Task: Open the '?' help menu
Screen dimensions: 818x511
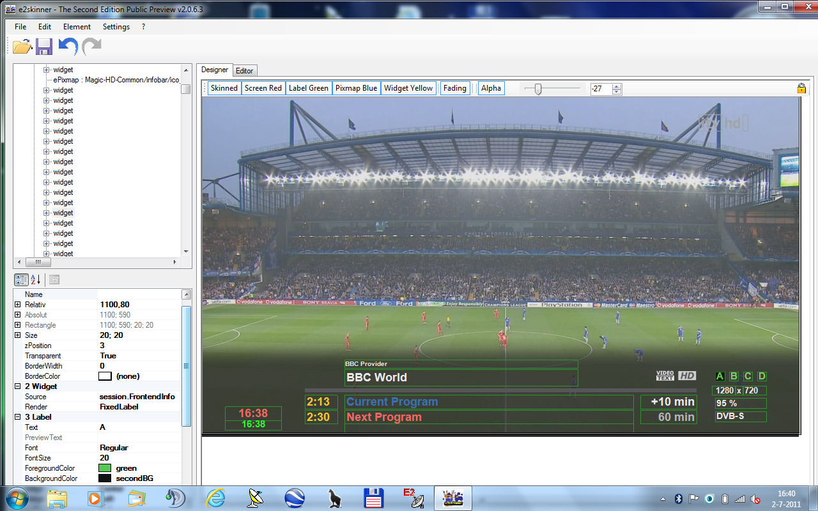Action: click(144, 27)
